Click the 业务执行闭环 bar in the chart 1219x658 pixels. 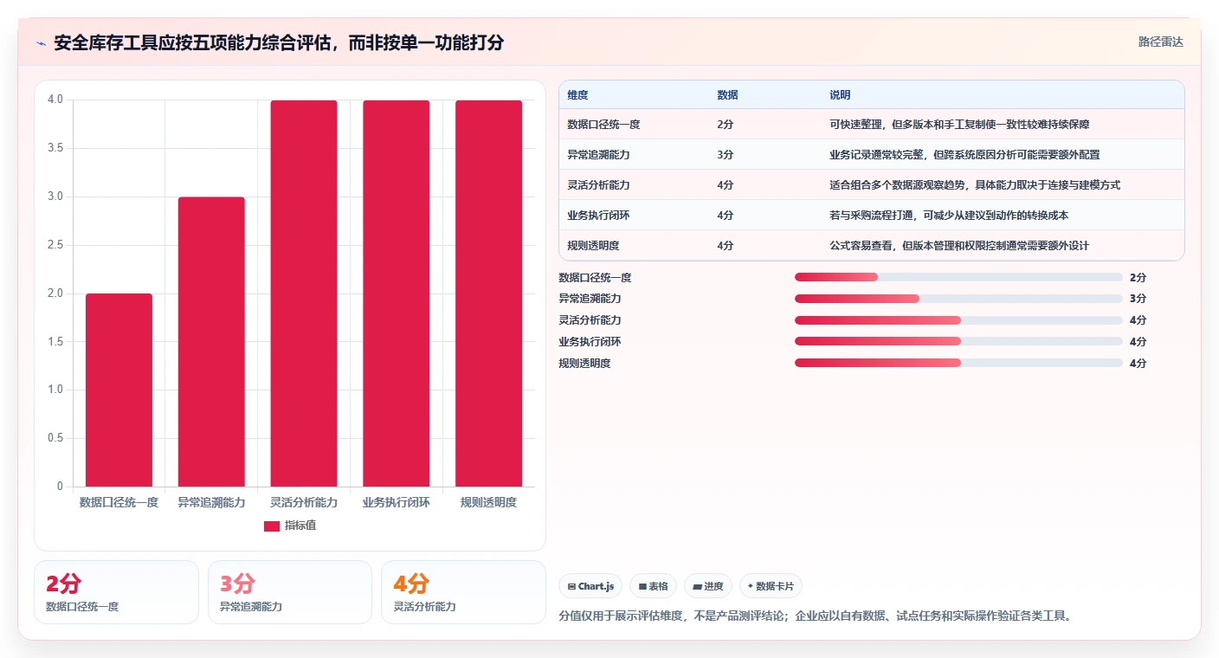tap(396, 294)
